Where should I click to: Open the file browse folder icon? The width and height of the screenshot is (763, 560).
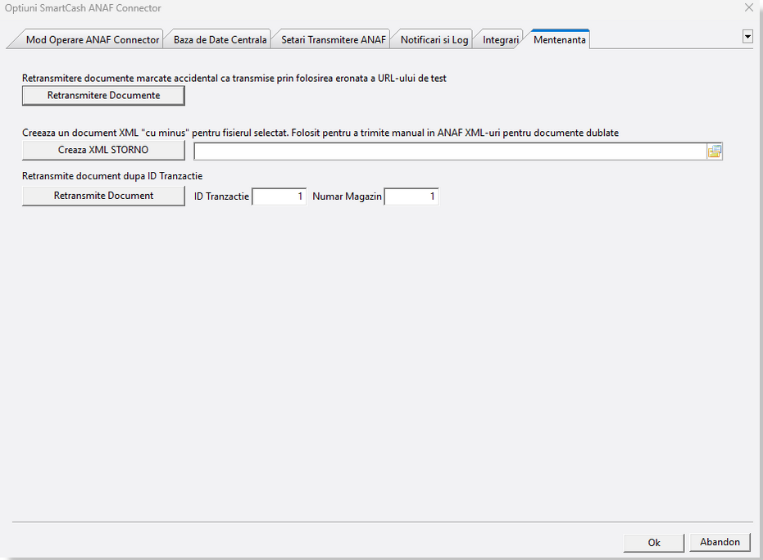click(714, 151)
